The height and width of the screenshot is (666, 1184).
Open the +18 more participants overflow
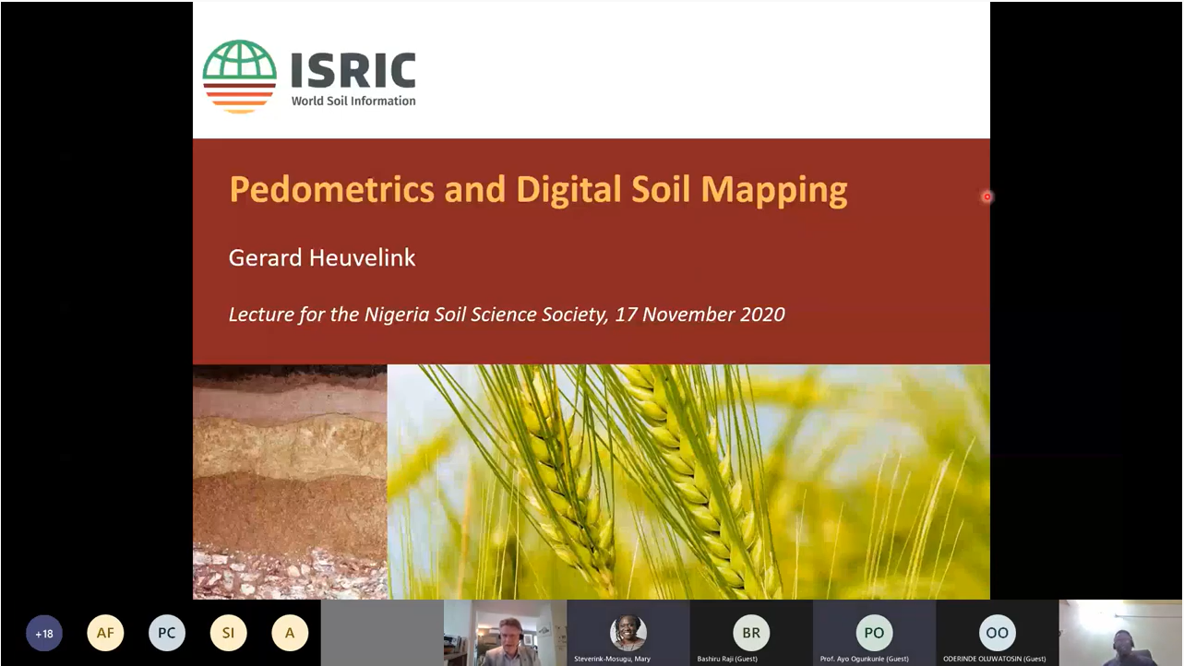44,634
